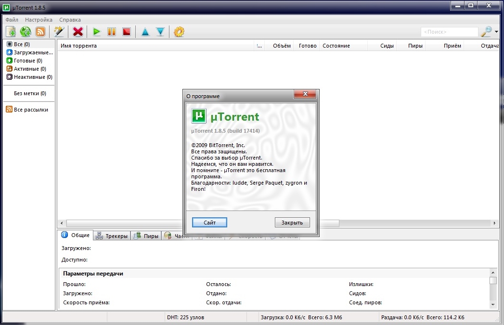Image resolution: width=504 pixels, height=325 pixels.
Task: Click the Сайт button in About dialog
Action: (x=209, y=222)
